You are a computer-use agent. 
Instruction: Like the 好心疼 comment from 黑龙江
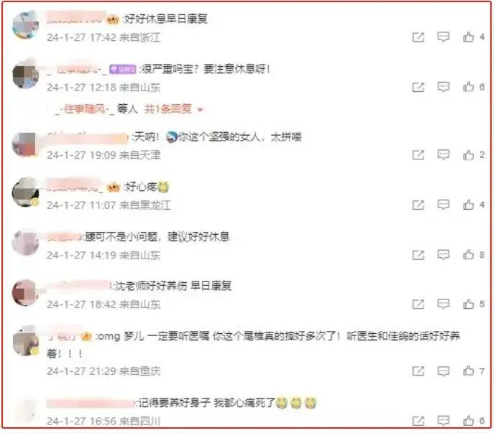point(469,205)
